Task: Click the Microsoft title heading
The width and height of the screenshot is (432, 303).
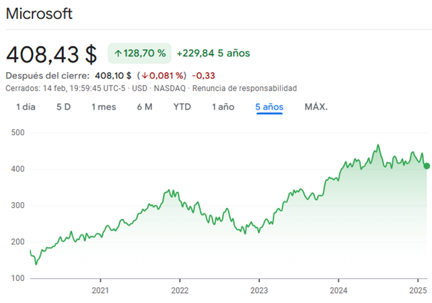Action: coord(39,13)
